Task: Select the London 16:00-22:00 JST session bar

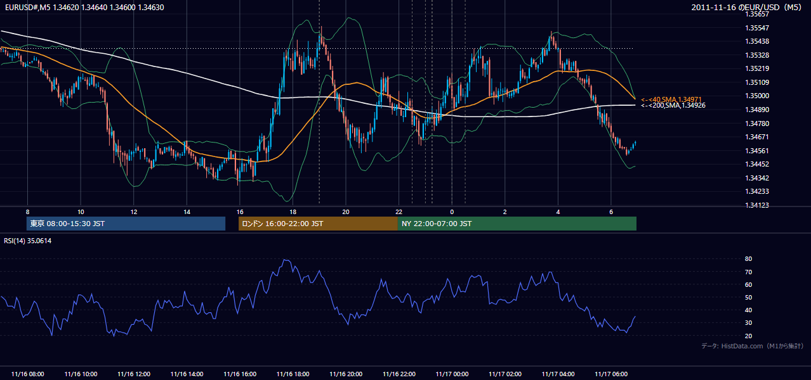Action: [318, 224]
